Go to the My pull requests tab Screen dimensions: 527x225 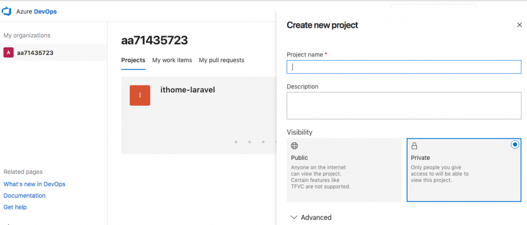(x=221, y=60)
